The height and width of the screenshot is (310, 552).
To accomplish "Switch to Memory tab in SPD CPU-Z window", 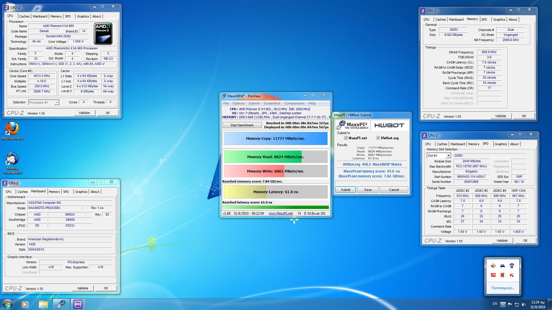I will pos(474,144).
